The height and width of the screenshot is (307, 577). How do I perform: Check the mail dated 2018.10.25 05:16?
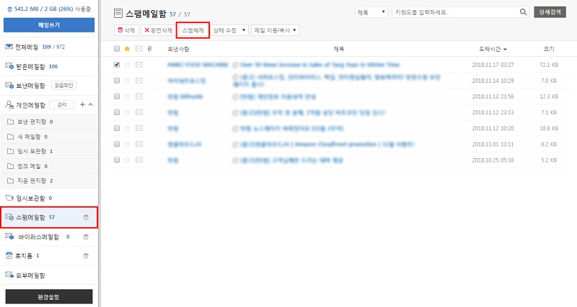coord(117,160)
